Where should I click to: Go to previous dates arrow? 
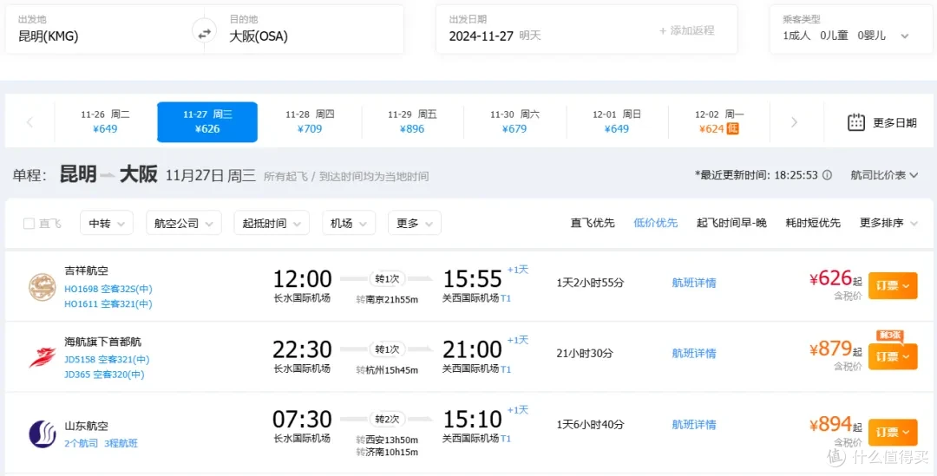point(29,122)
